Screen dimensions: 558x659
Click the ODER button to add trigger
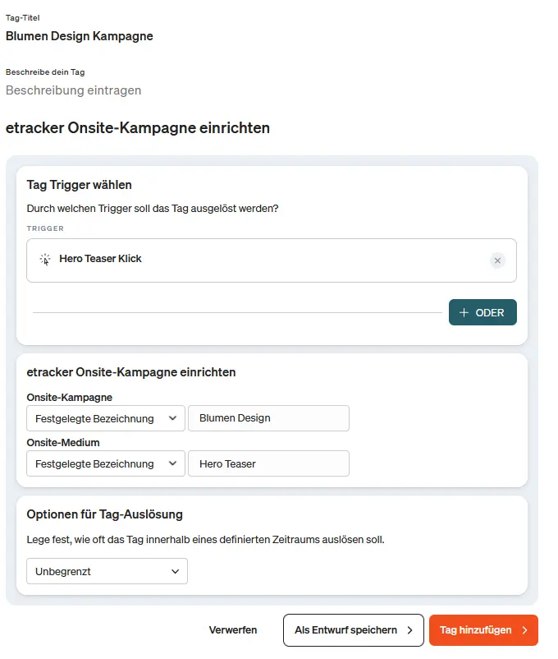click(483, 312)
